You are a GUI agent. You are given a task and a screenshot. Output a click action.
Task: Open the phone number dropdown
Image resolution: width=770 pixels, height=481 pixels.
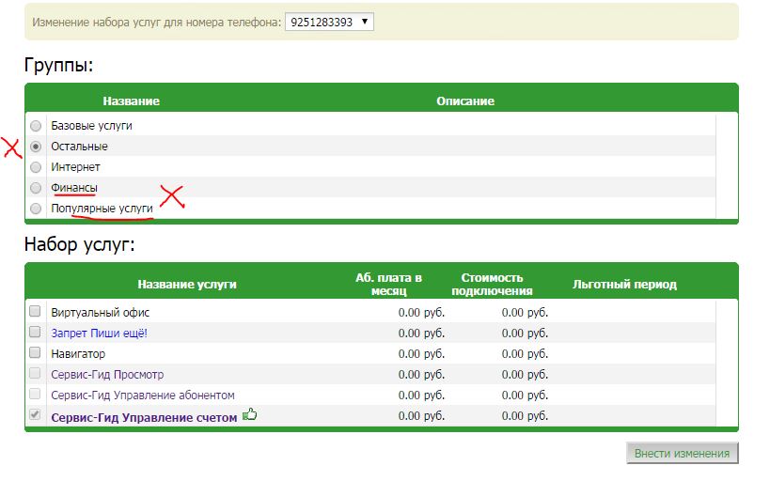(x=328, y=22)
